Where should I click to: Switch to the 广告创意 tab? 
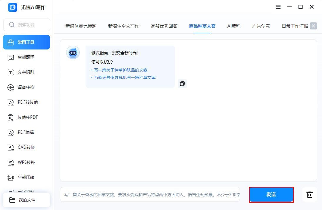coord(261,26)
